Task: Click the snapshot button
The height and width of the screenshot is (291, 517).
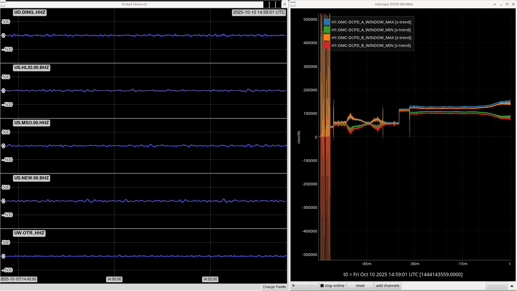Action: 497,286
